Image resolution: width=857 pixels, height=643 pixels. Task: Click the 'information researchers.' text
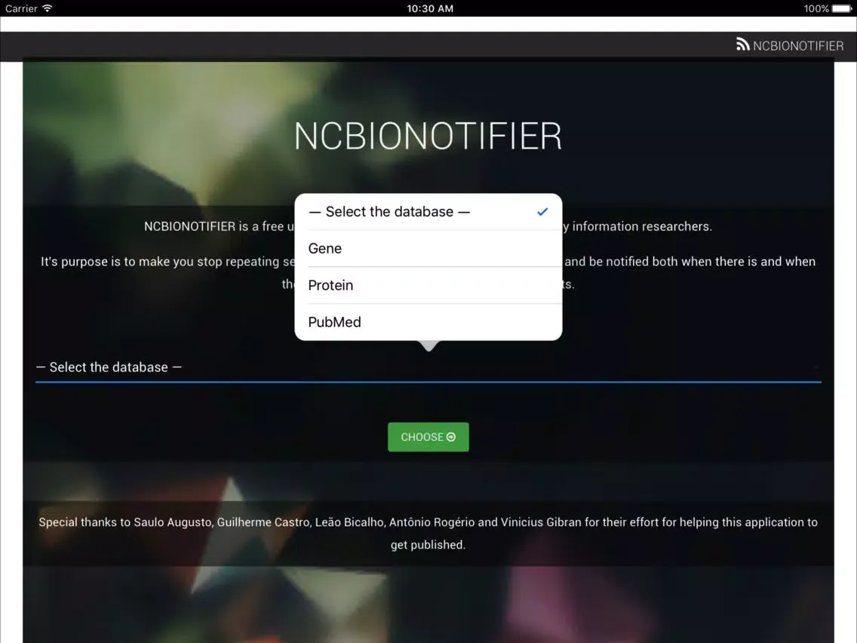click(x=642, y=226)
